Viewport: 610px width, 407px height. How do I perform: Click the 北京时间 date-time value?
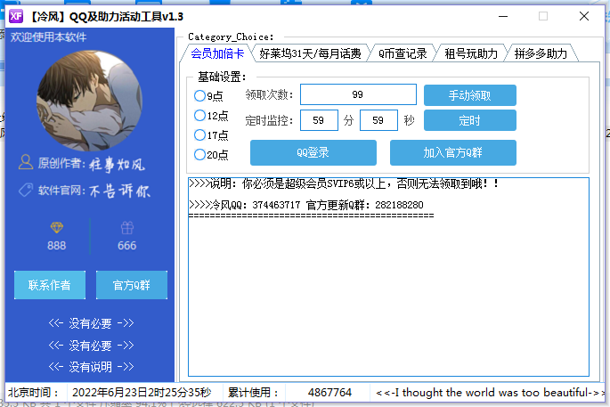[142, 392]
